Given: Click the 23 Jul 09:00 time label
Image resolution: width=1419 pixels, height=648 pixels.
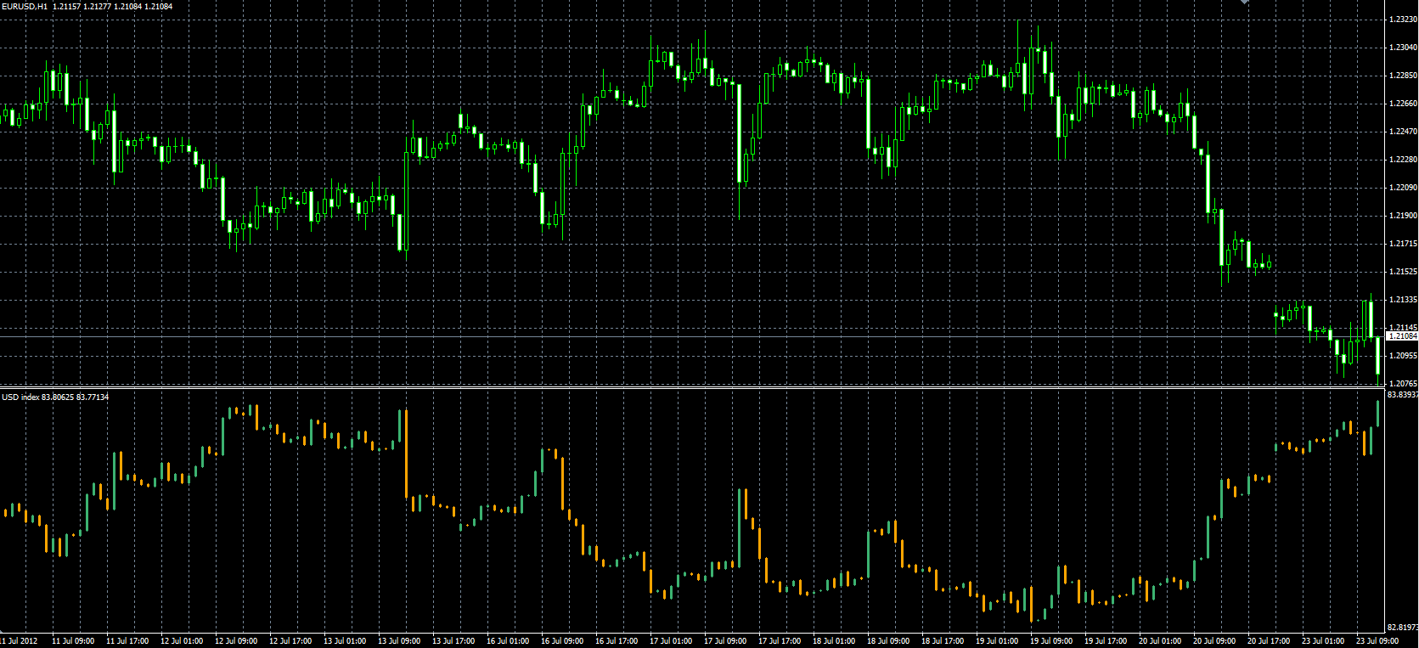Looking at the screenshot, I should [1377, 641].
